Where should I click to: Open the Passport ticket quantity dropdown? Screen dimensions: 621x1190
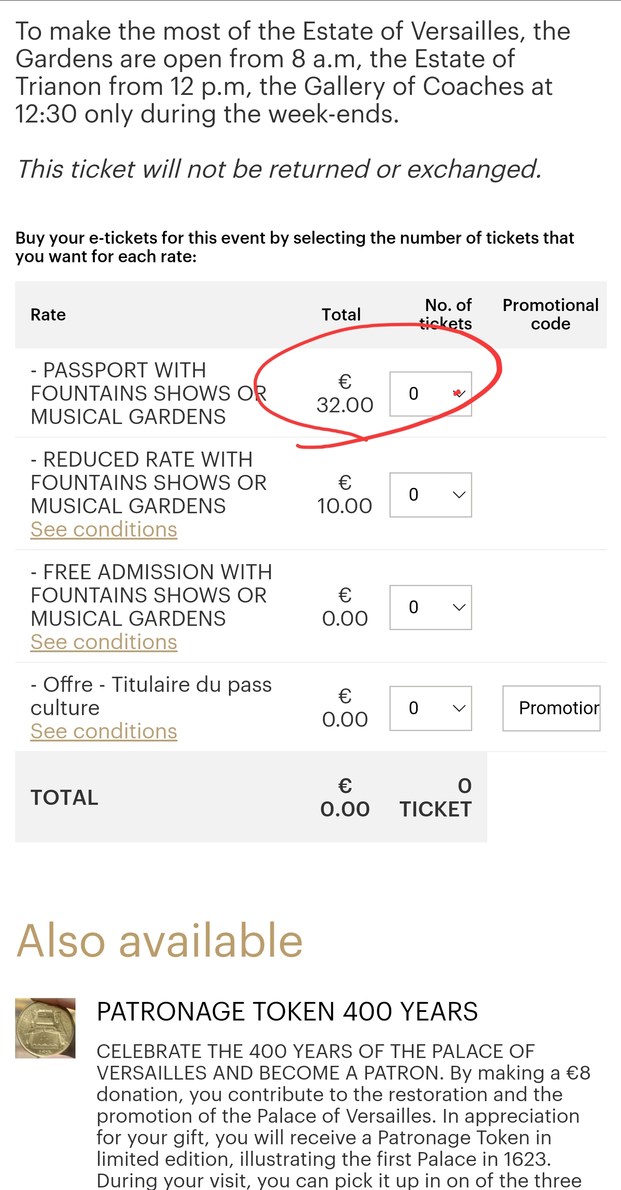tap(430, 394)
